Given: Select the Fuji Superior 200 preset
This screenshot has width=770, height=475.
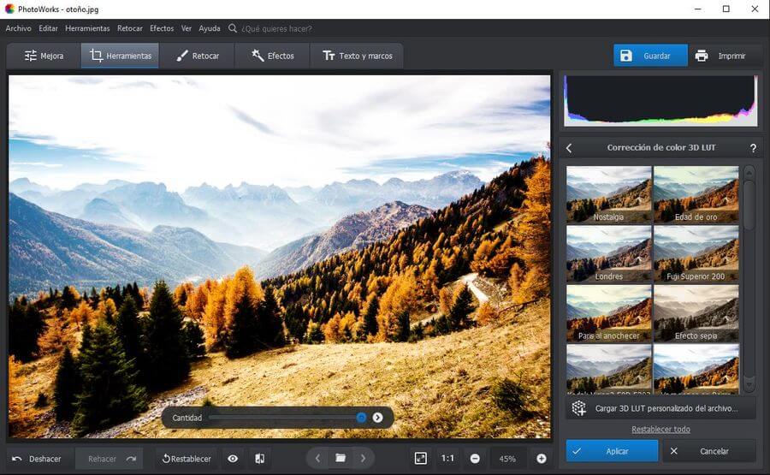Looking at the screenshot, I should click(x=696, y=254).
